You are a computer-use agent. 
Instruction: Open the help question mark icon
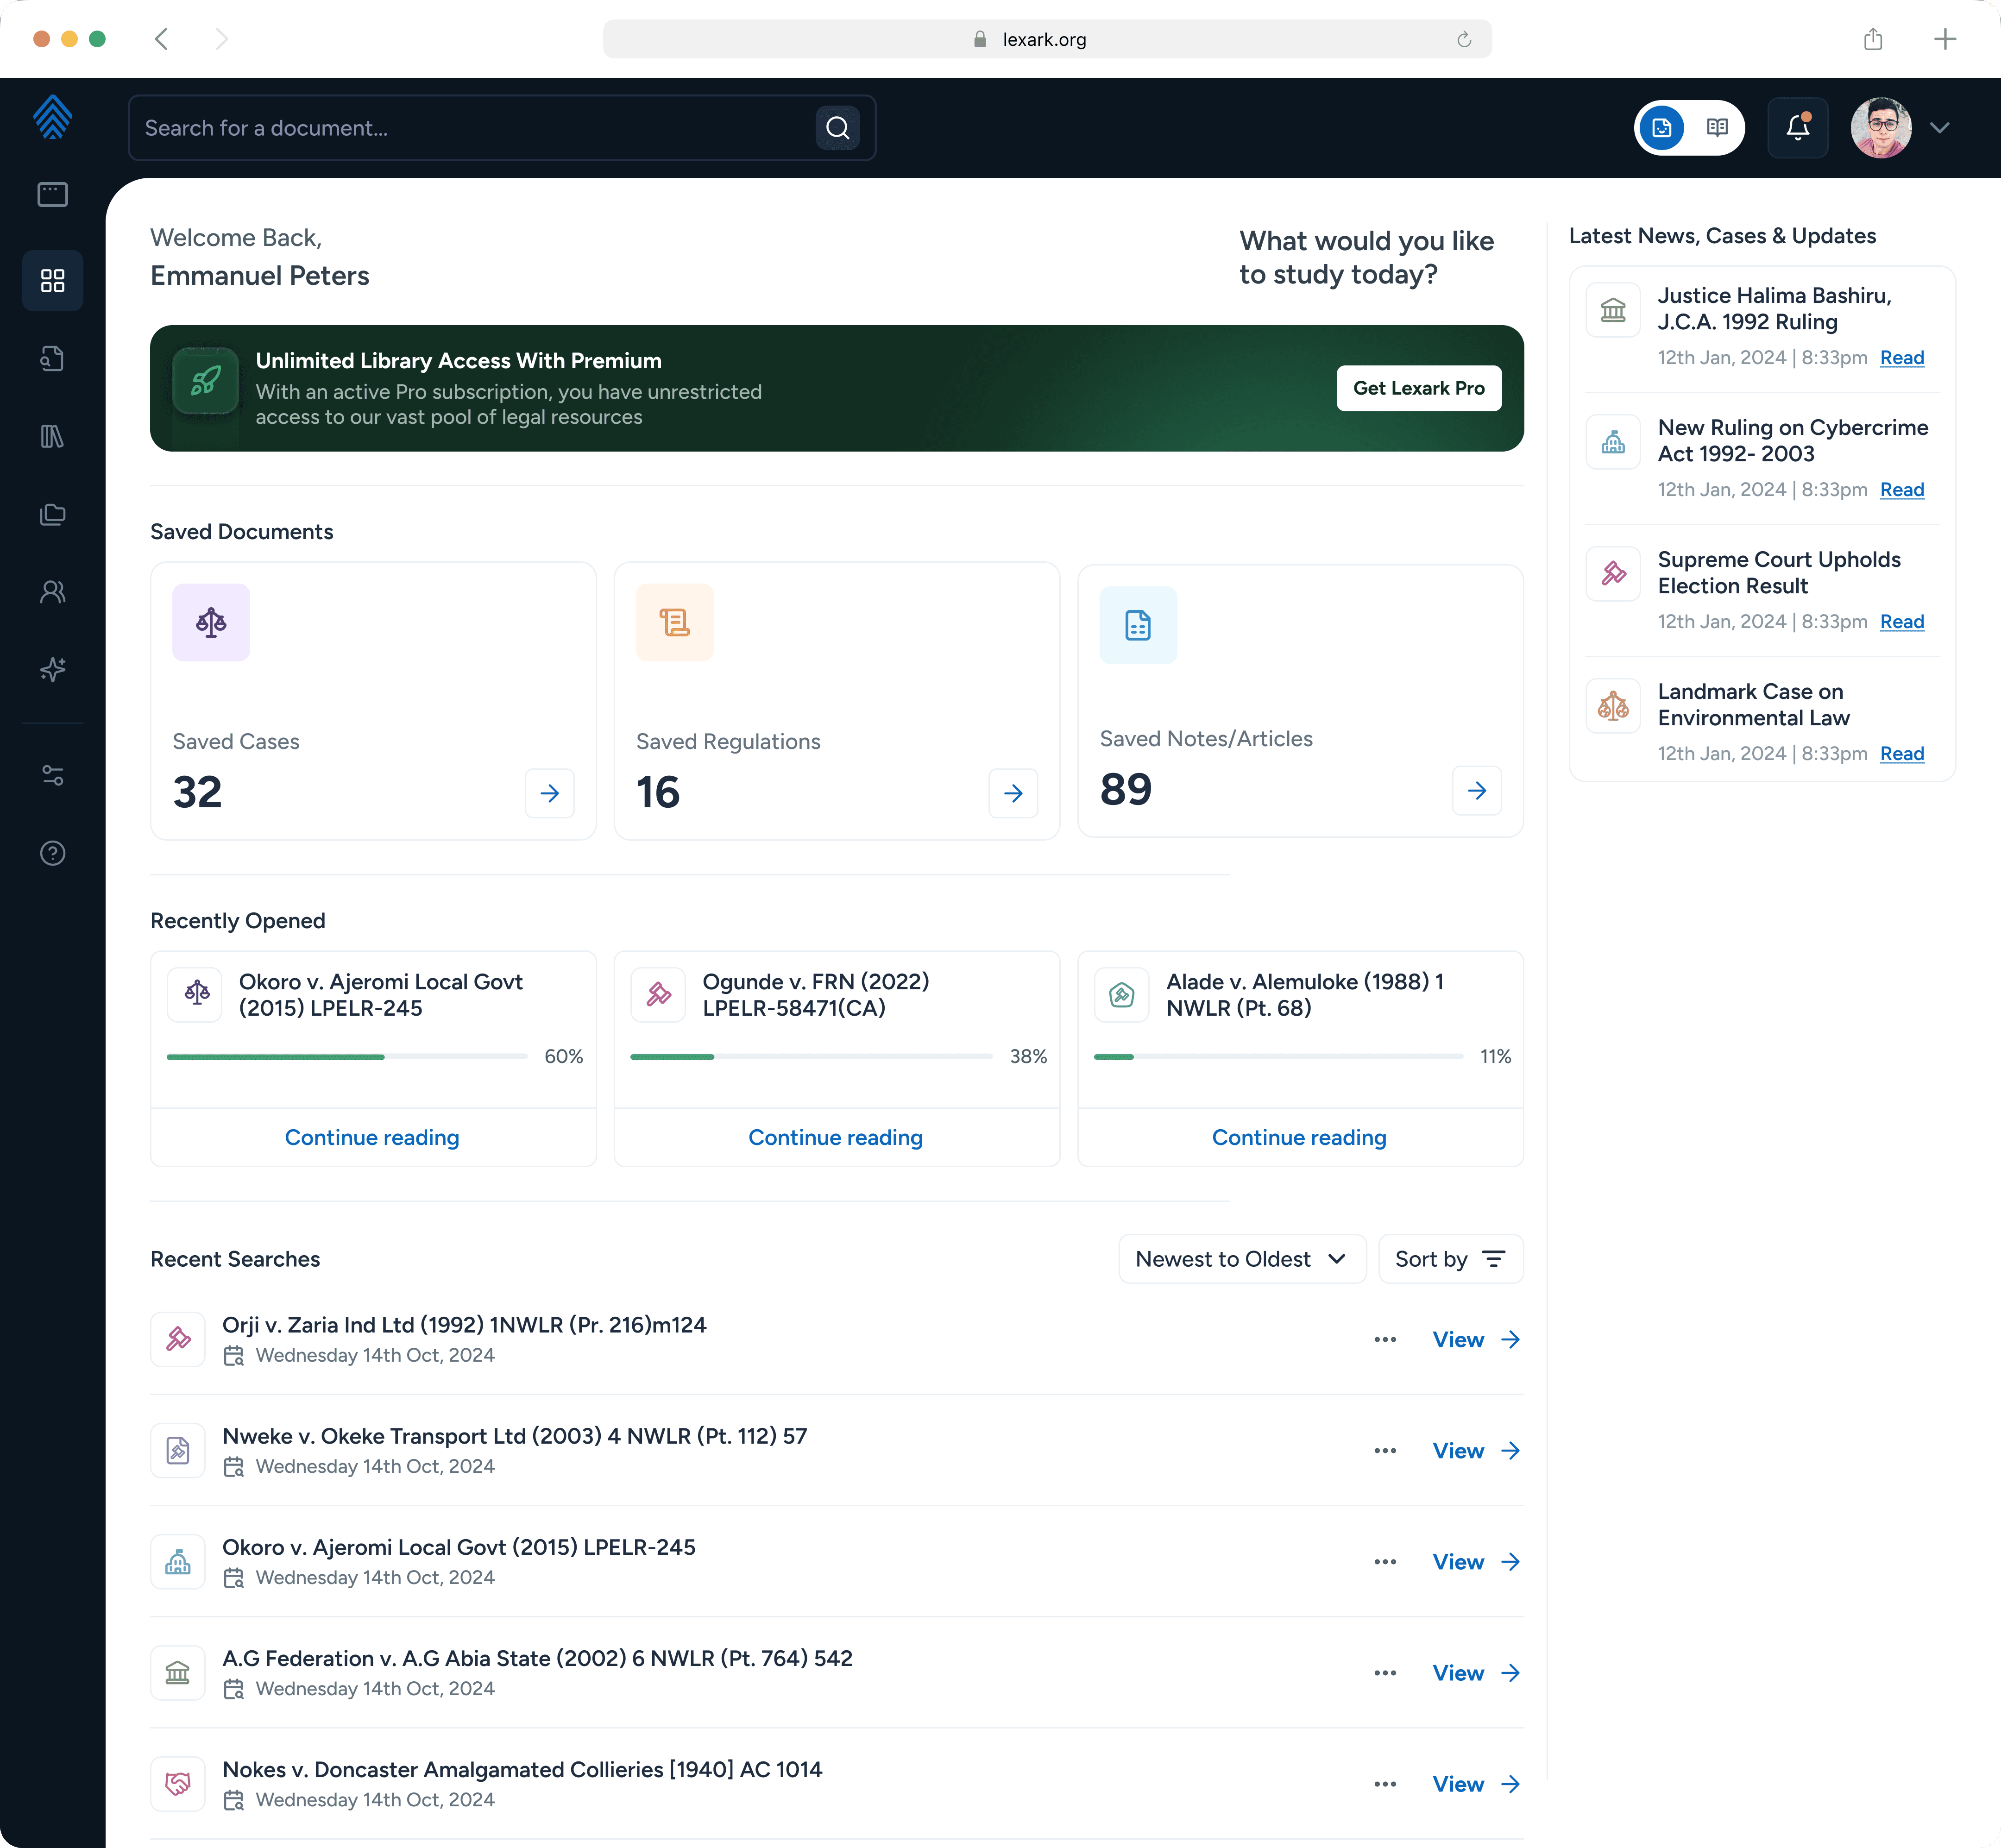coord(52,853)
